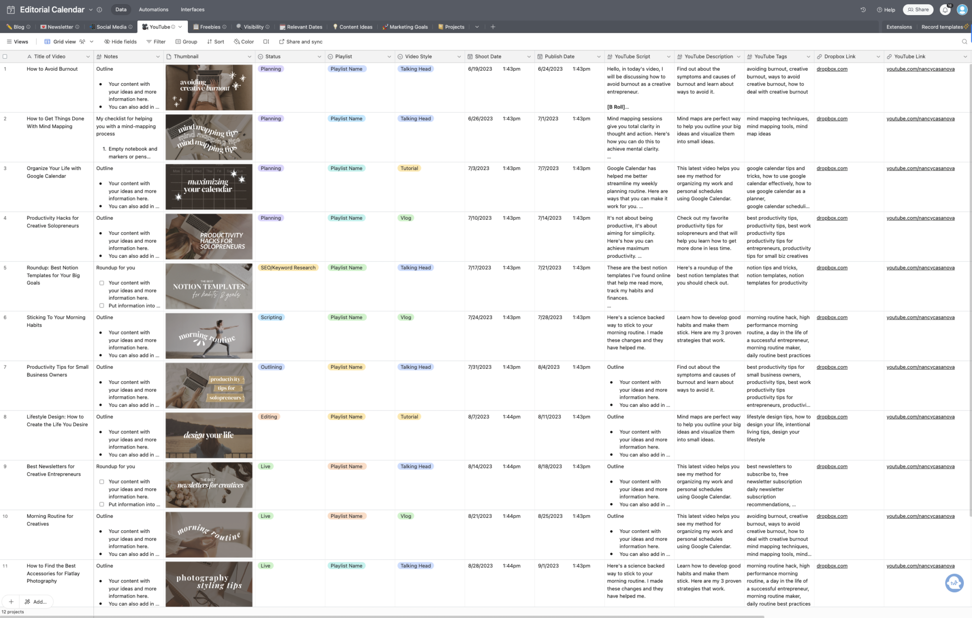Open the Views sidebar
Image resolution: width=972 pixels, height=618 pixels.
click(17, 42)
